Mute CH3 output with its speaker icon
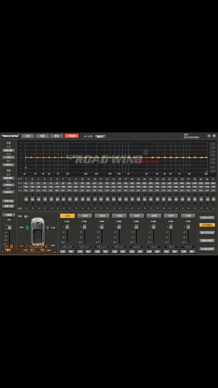 106,252
